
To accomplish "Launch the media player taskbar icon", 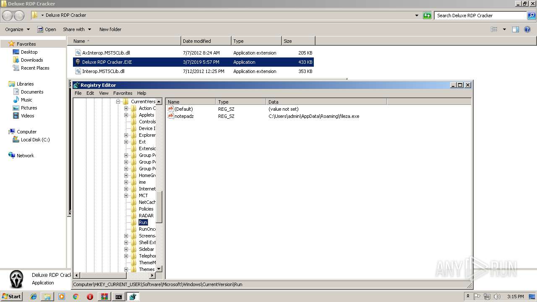I will click(62, 297).
